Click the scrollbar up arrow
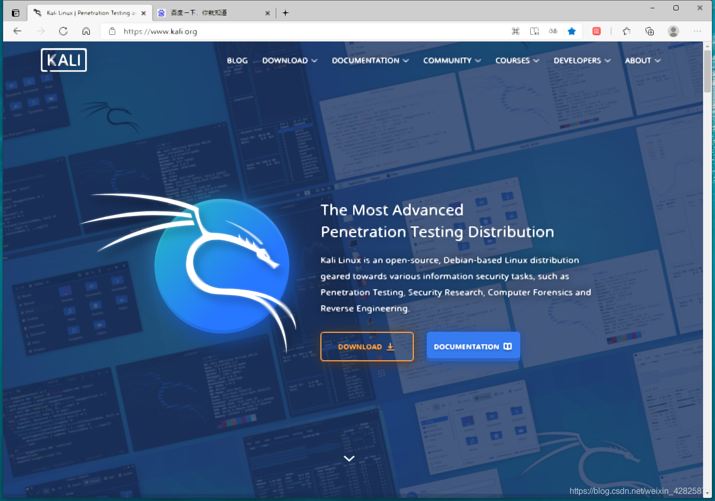The image size is (715, 501). [x=707, y=46]
